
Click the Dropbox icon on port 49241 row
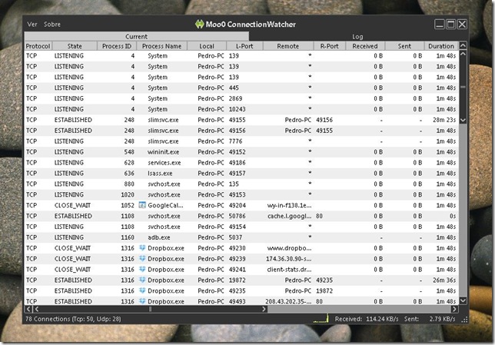coord(142,269)
